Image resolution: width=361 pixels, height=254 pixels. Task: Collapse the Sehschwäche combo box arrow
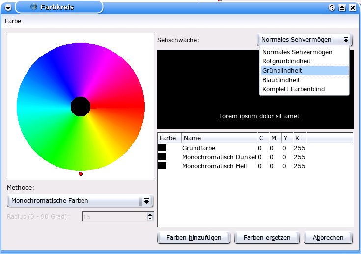click(346, 40)
